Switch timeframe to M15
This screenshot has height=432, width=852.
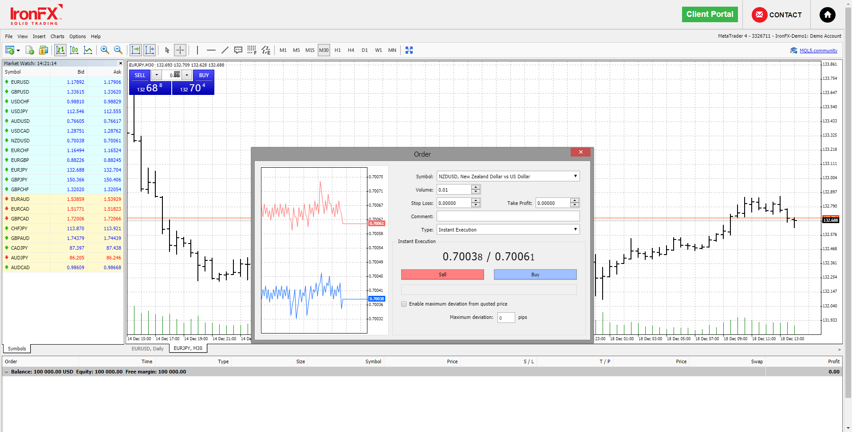click(x=310, y=50)
